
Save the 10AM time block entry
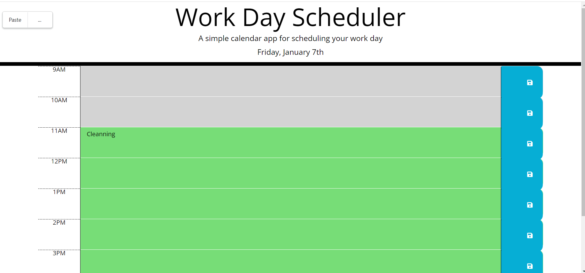(x=530, y=113)
